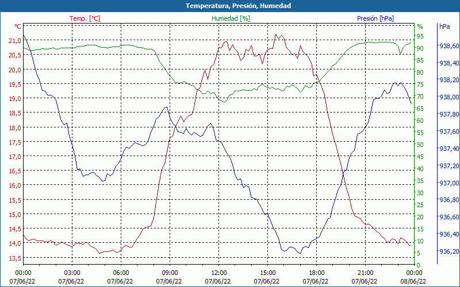Click the '%' unit label on humidity axis
This screenshot has width=460, height=287.
click(420, 26)
